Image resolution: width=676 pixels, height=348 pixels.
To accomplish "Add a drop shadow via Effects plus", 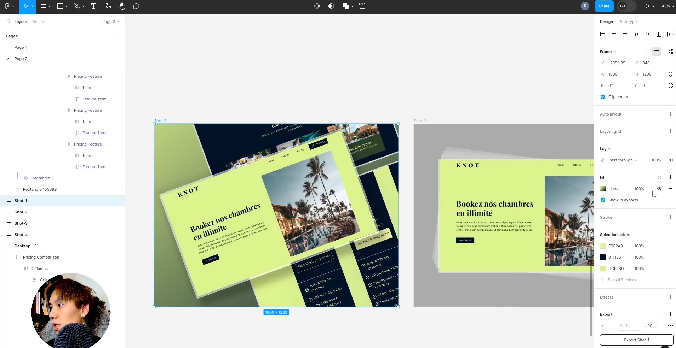I will 670,297.
